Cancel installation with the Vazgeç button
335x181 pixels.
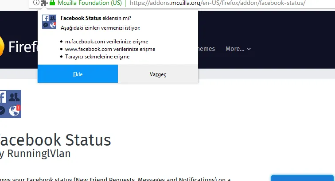click(x=158, y=74)
